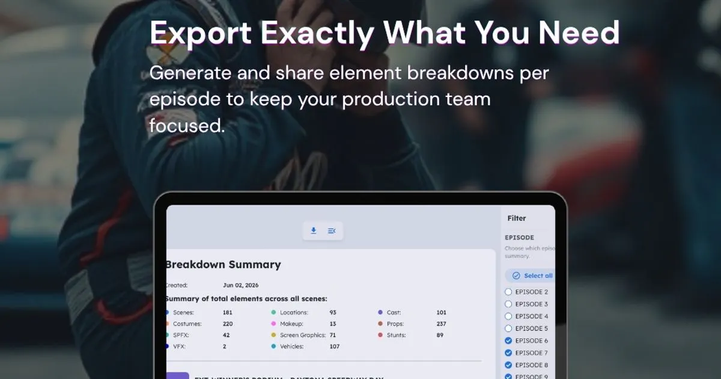
Task: Click the collapse list icon beside download
Action: coord(332,231)
